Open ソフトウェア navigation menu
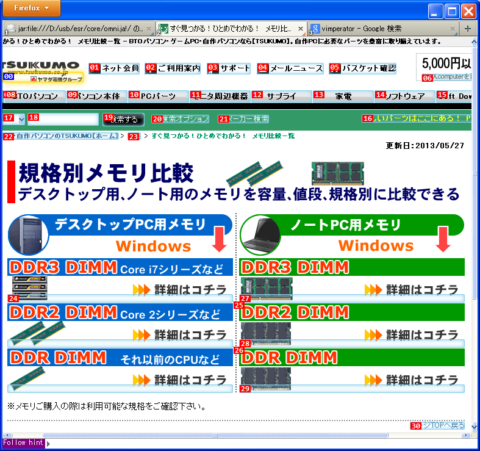Image resolution: width=480 pixels, height=451 pixels. tap(405, 96)
